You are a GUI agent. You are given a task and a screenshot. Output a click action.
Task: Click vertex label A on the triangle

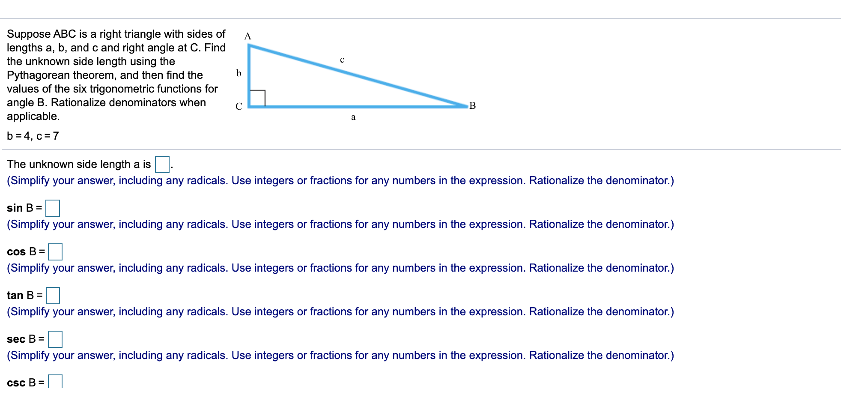[247, 36]
